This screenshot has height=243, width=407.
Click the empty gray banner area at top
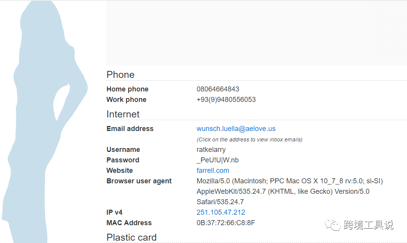click(x=256, y=33)
